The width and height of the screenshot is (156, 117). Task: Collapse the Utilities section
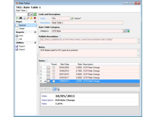(x=35, y=43)
